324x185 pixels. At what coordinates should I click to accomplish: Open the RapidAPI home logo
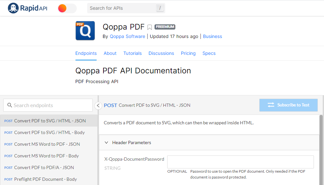tap(27, 8)
